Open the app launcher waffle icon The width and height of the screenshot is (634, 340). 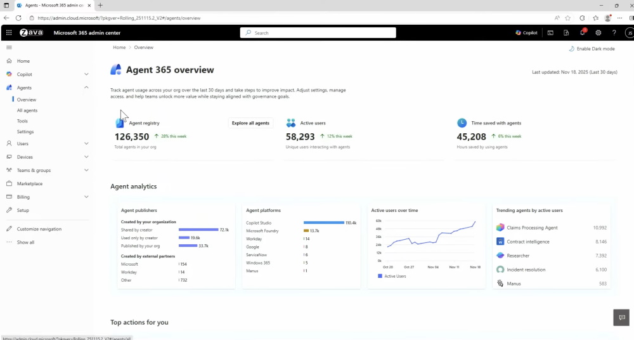(x=9, y=33)
